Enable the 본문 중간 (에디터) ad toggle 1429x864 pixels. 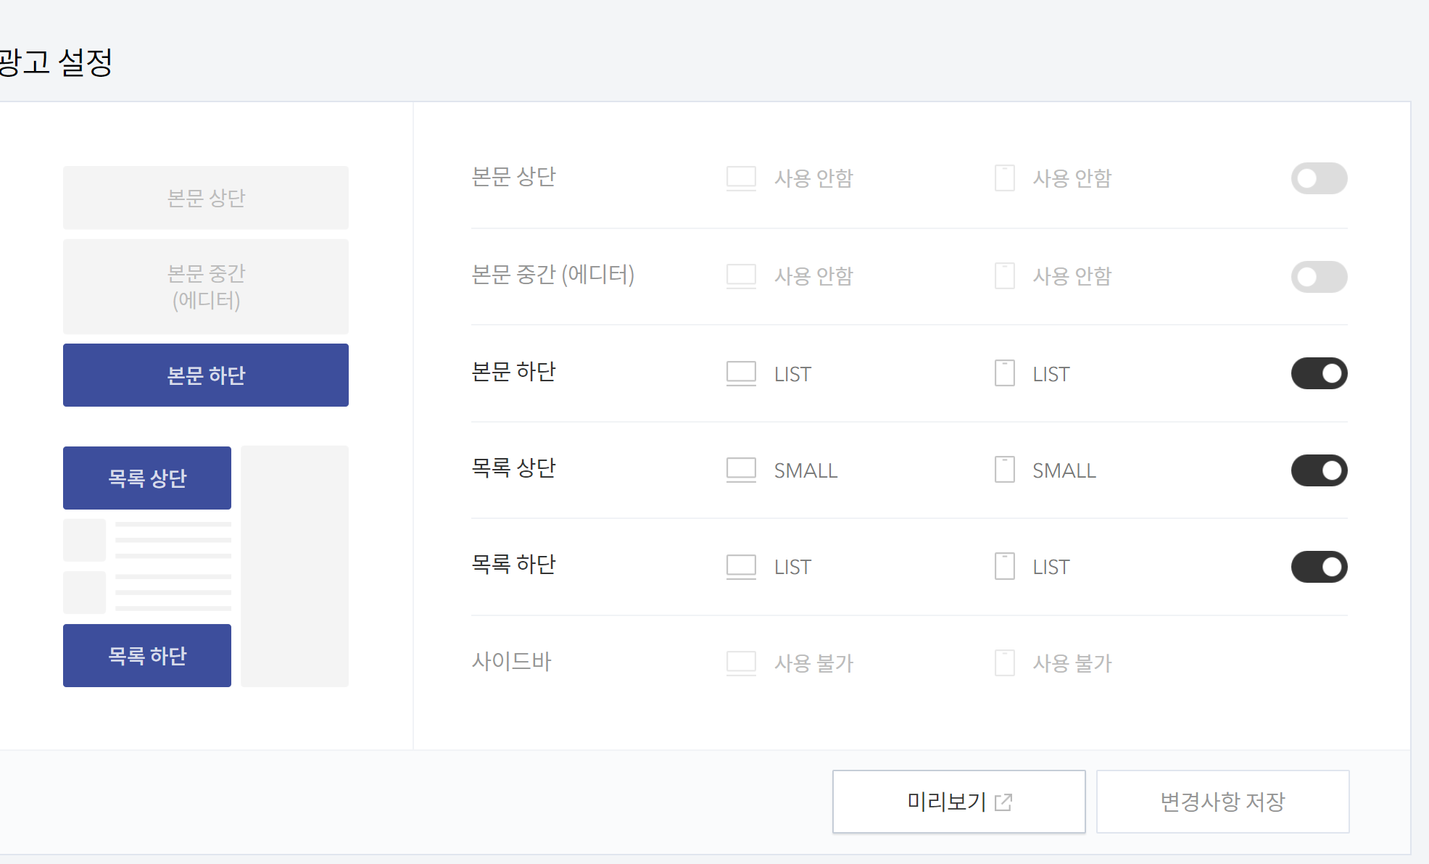pos(1319,277)
